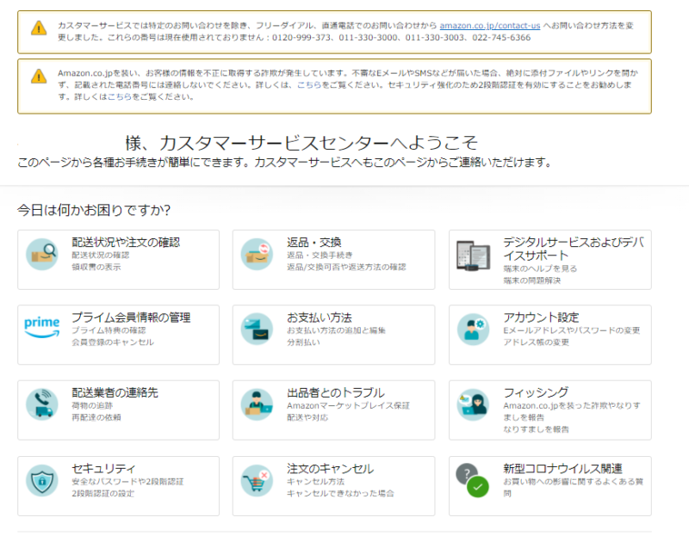689x536 pixels.
Task: Go to アカウント設定 card title
Action: click(x=541, y=317)
